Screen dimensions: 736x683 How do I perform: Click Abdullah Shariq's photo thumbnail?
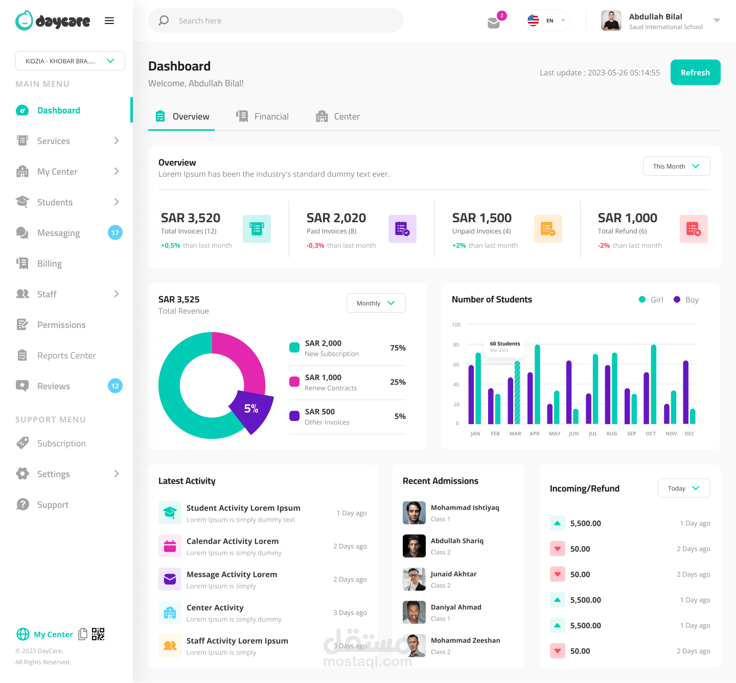414,546
